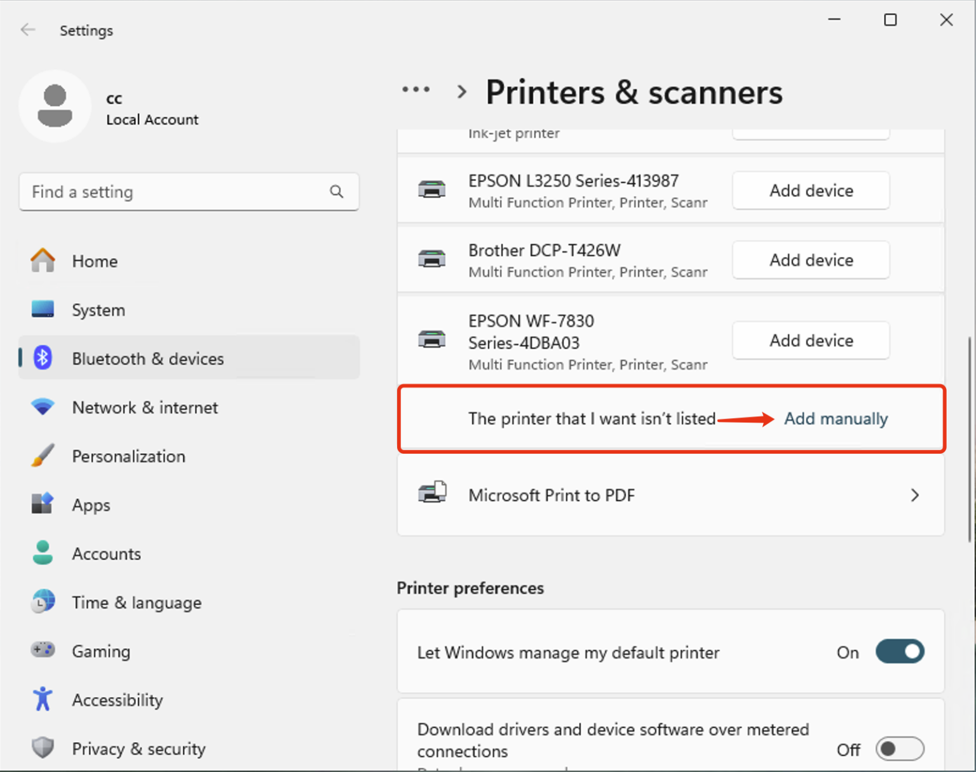Click the search magnifier in Find a setting

[x=336, y=192]
